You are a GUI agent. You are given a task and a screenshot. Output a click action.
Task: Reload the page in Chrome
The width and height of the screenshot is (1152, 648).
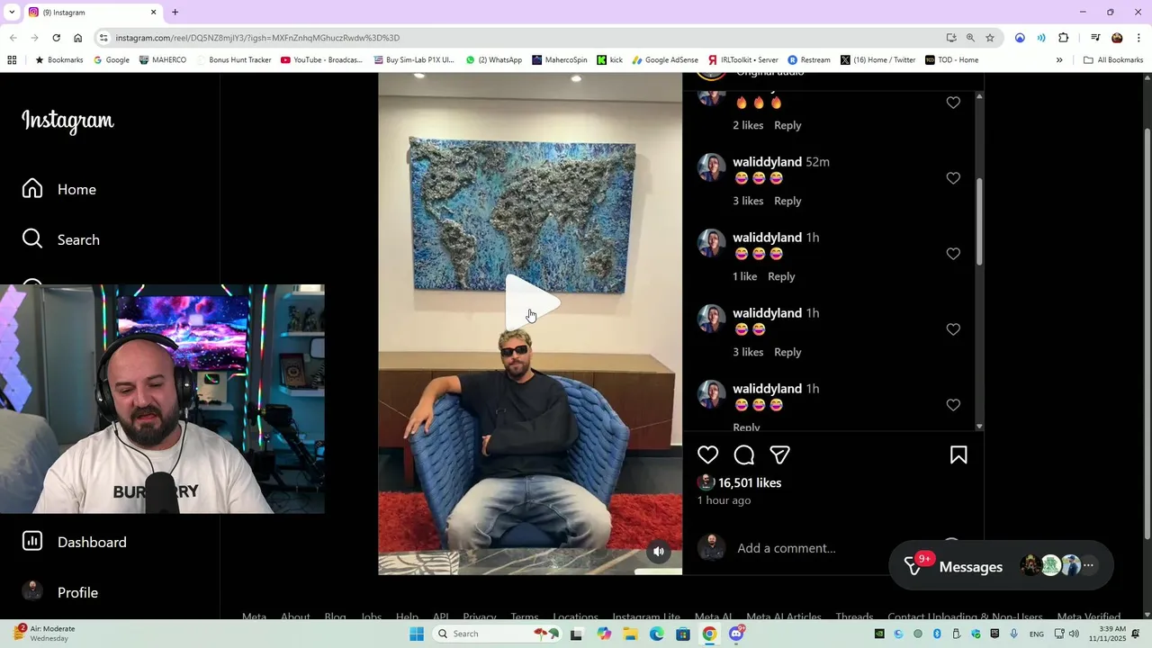click(56, 38)
